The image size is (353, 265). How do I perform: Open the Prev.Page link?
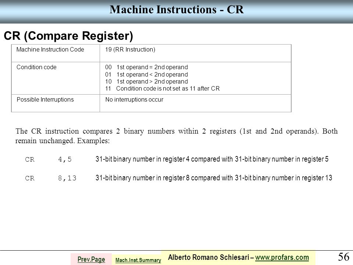point(91,259)
